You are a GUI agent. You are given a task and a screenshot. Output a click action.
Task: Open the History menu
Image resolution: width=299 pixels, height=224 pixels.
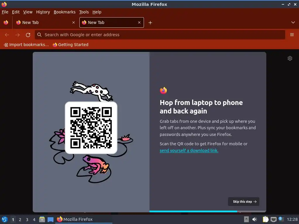pyautogui.click(x=43, y=12)
